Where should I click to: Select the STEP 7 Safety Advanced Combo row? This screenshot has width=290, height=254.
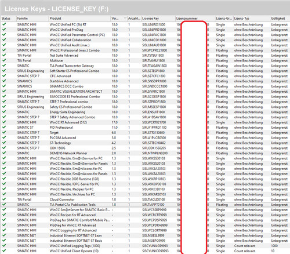(145, 117)
